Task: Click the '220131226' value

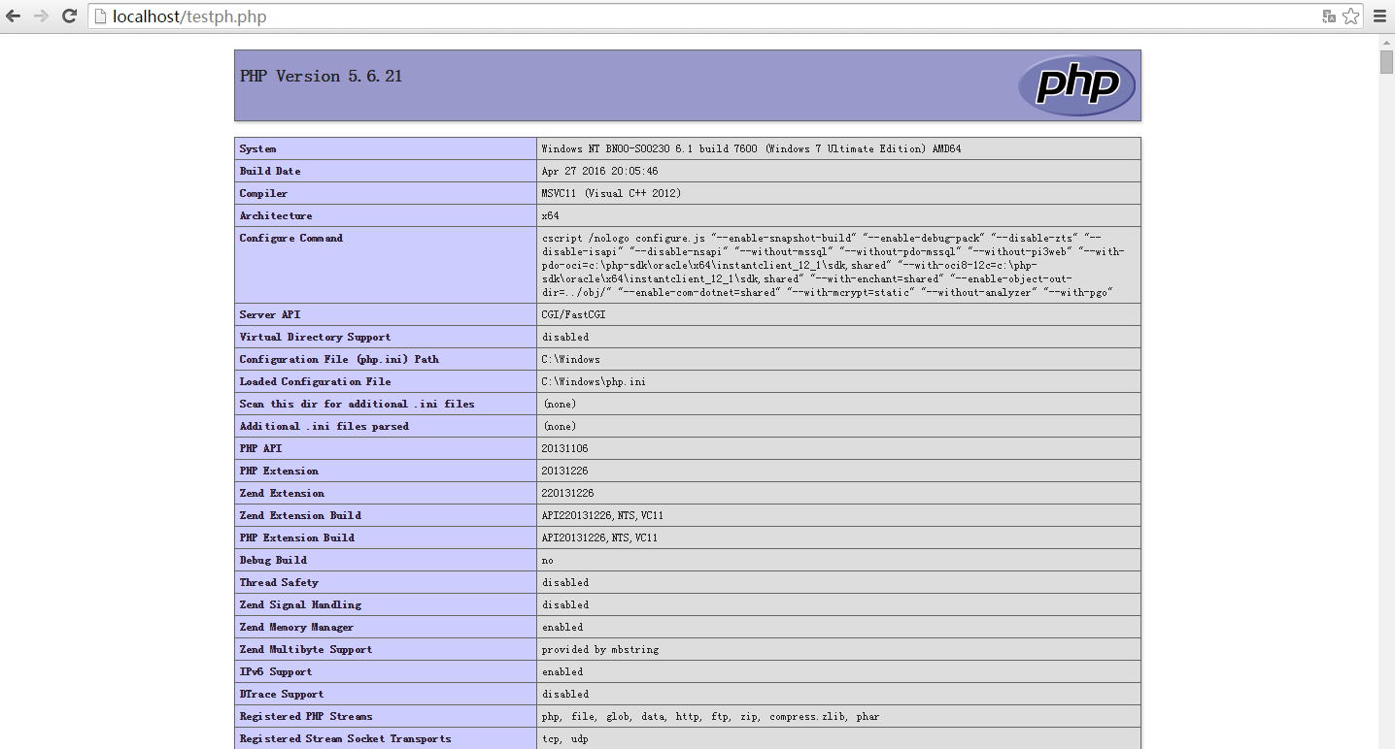Action: pyautogui.click(x=567, y=493)
